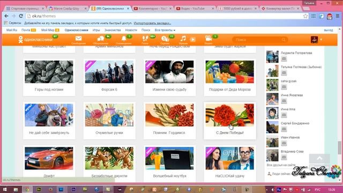Select С Днем Победы! theme
The height and width of the screenshot is (193, 343).
(230, 115)
